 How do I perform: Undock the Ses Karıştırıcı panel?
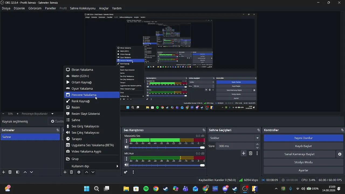(204, 130)
